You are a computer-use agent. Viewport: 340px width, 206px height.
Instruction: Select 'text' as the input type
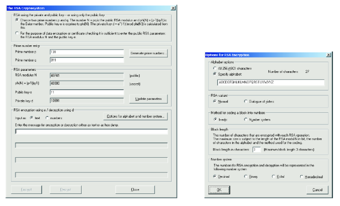(31, 117)
